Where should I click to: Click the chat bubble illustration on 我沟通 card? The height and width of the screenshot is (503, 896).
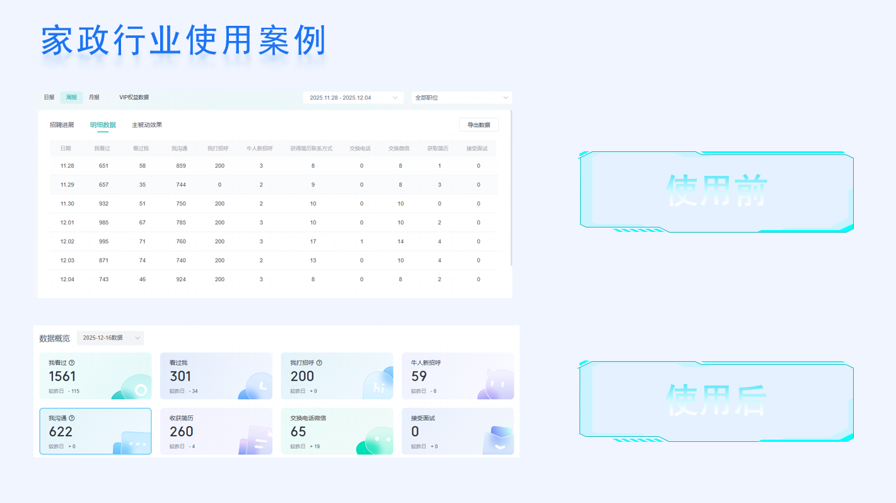click(132, 442)
